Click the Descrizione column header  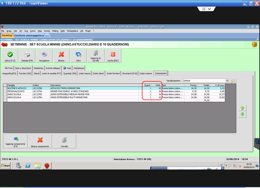[94, 85]
